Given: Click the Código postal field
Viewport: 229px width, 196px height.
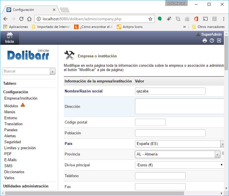Looking at the screenshot, I should coord(150,122).
